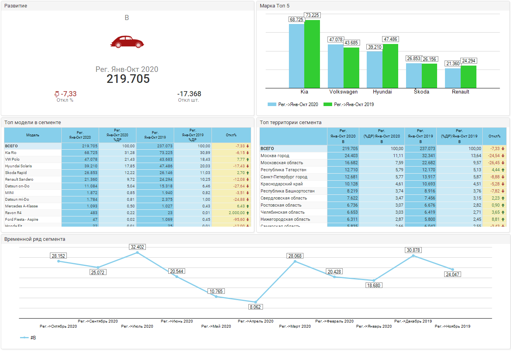This screenshot has width=511, height=361.
Task: Click territories header '(%ДР) Янв-Окт 2020 В'
Action: click(x=382, y=136)
